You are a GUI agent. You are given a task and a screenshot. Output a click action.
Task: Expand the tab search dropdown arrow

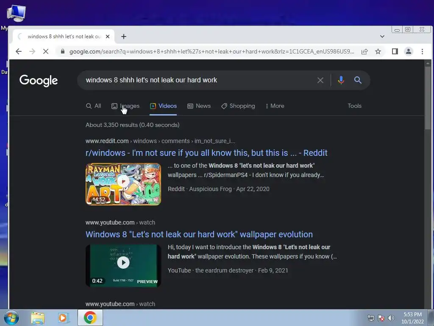(382, 37)
